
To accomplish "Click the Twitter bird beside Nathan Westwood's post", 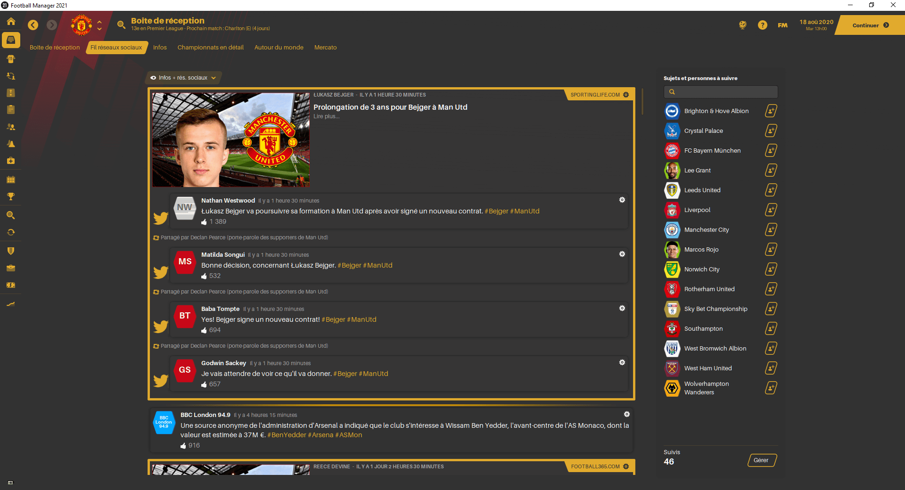I will click(x=161, y=218).
